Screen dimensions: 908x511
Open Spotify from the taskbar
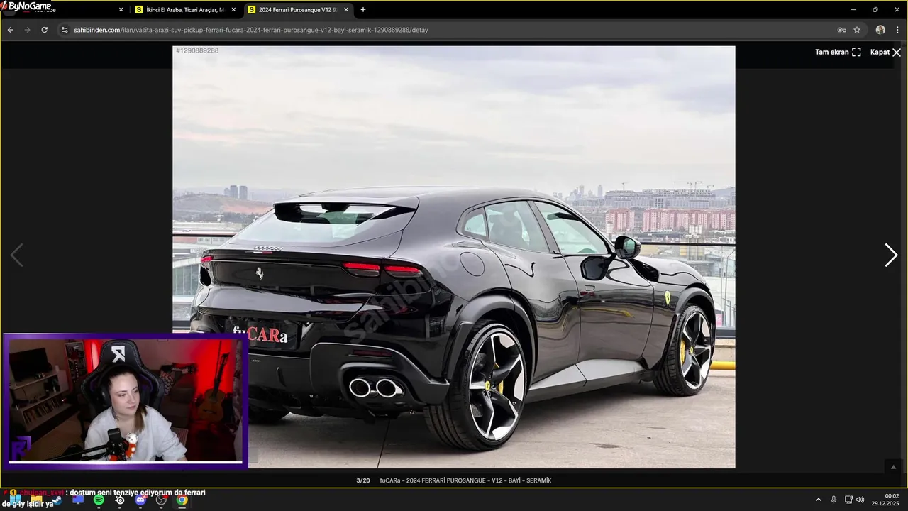99,500
